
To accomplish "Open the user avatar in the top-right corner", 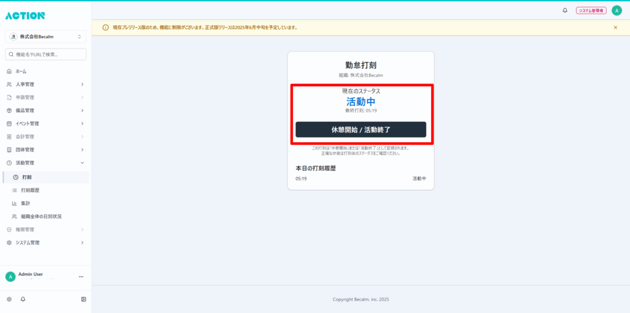I will click(x=616, y=10).
